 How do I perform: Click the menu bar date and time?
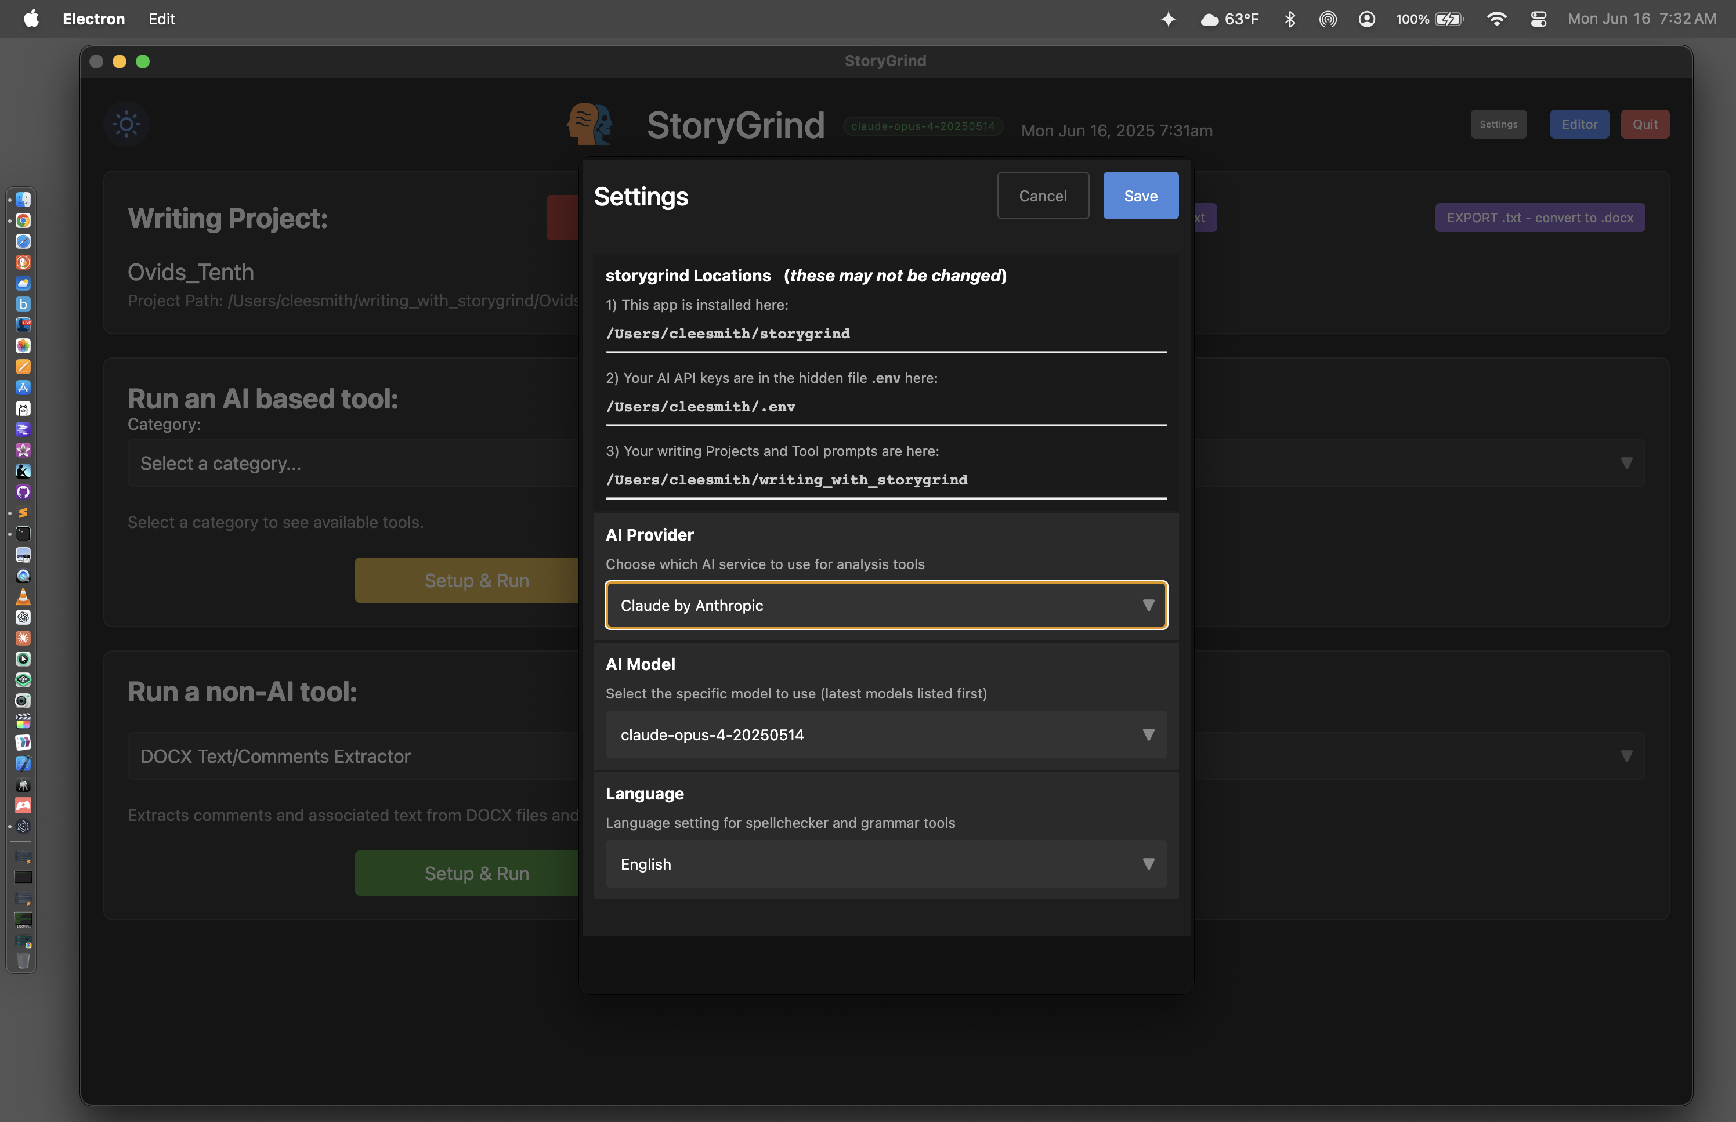click(x=1642, y=19)
